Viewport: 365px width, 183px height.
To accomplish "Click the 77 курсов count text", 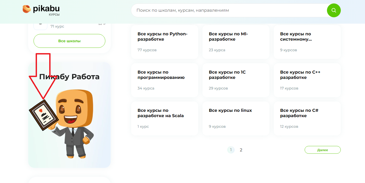I will click(x=147, y=50).
